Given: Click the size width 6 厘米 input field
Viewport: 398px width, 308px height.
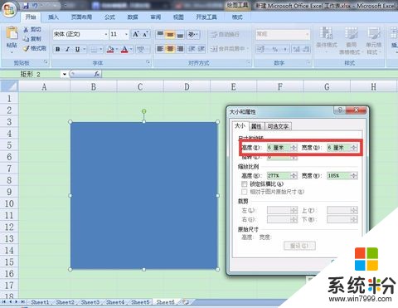Looking at the screenshot, I should [x=339, y=148].
